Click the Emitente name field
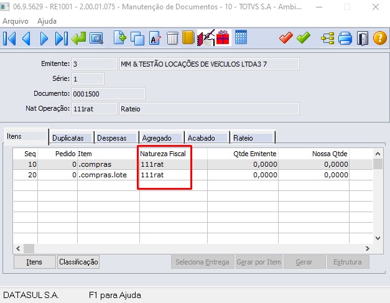The height and width of the screenshot is (303, 390). click(x=210, y=64)
